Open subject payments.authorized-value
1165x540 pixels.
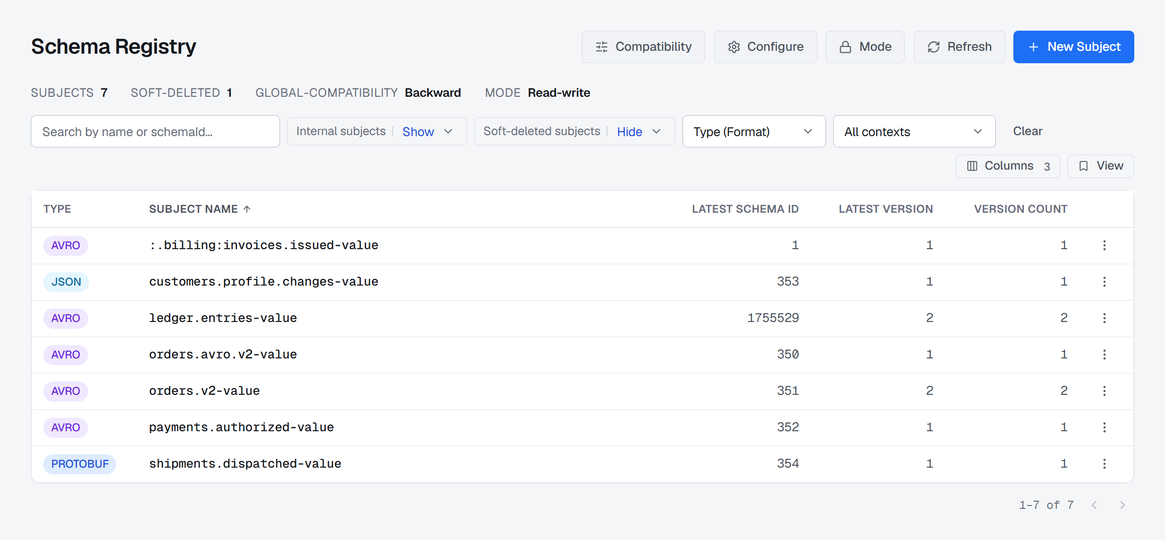241,427
